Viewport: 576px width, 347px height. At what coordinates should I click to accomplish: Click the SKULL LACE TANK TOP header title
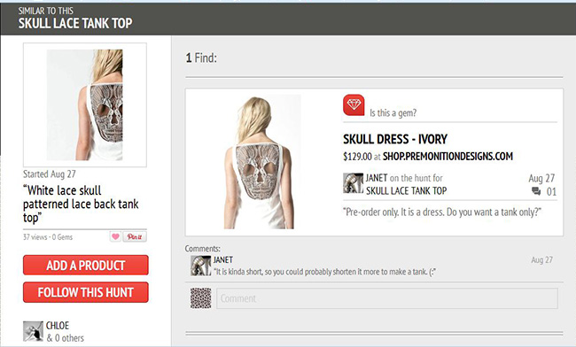75,23
